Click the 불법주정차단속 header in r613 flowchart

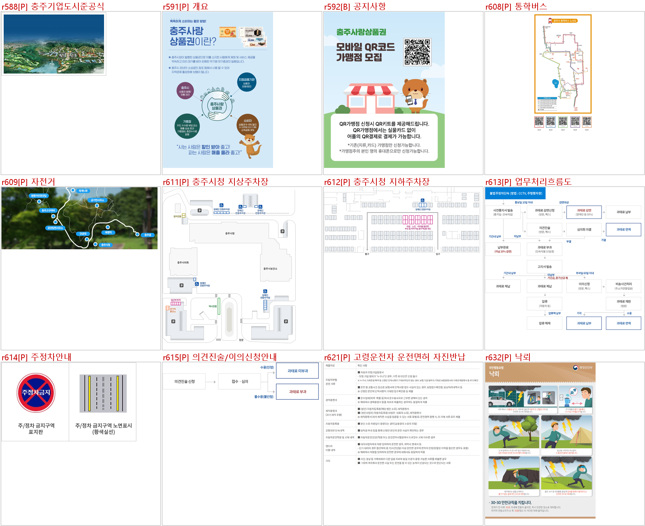pyautogui.click(x=515, y=193)
